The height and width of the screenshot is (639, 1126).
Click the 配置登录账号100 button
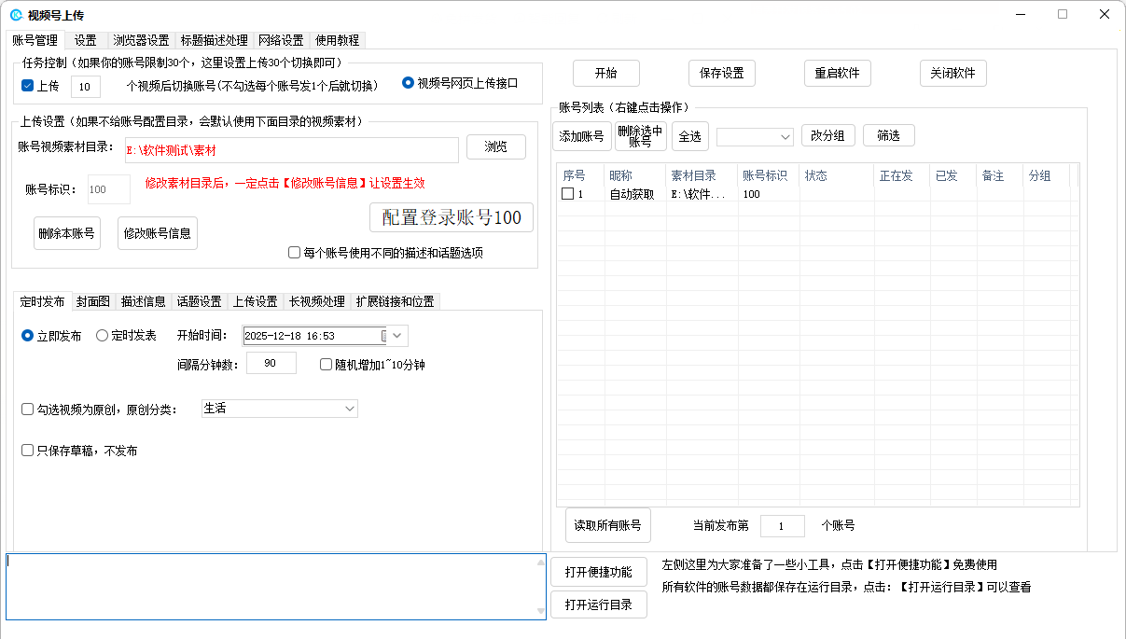[452, 217]
